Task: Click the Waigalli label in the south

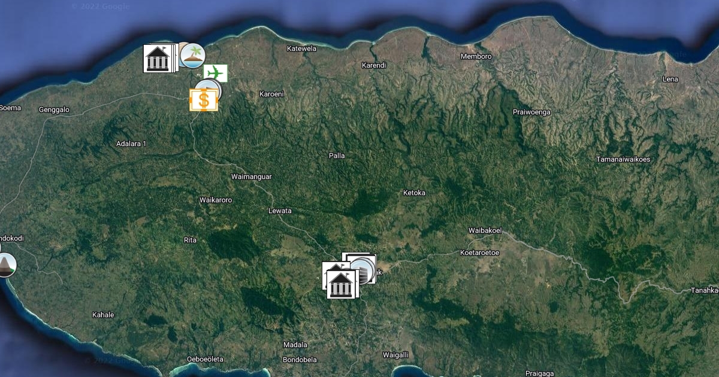Action: coord(395,355)
